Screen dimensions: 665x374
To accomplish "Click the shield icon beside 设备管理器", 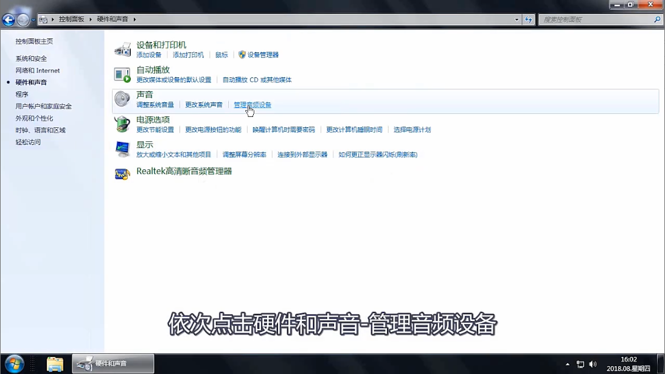I will point(242,54).
